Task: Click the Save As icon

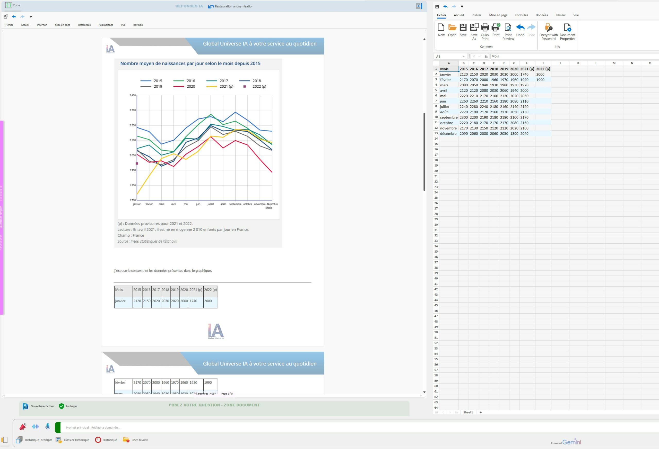Action: point(474,28)
